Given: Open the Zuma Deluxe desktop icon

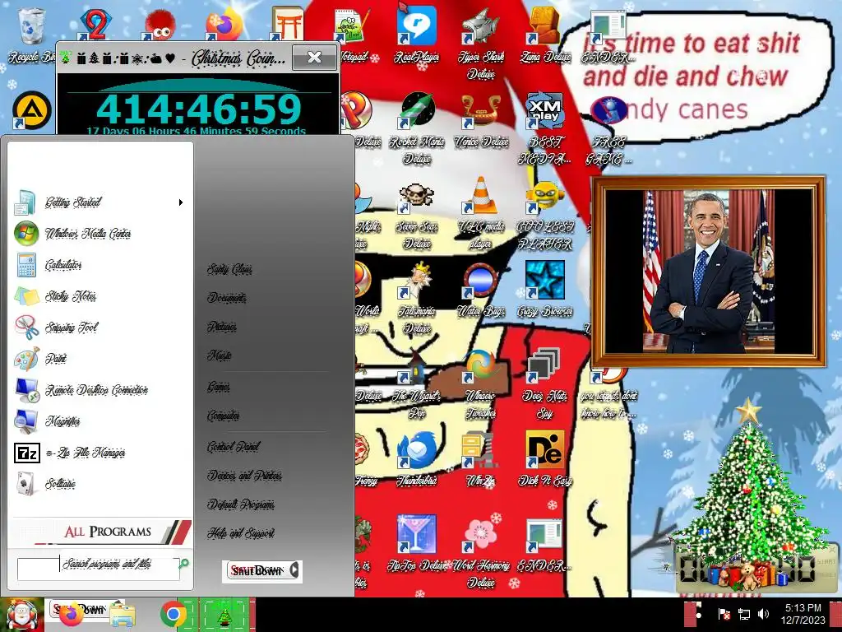Looking at the screenshot, I should coord(544,35).
